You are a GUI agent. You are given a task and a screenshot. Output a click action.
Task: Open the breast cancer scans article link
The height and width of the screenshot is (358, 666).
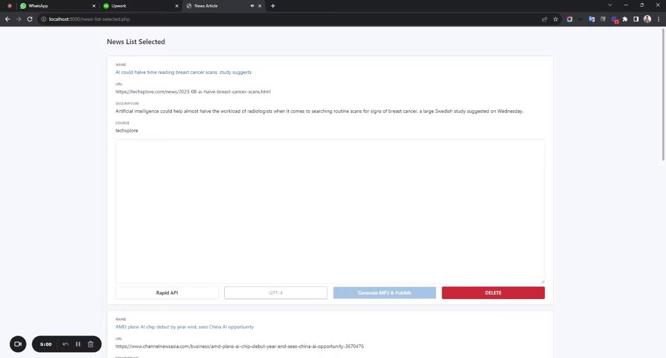tap(183, 72)
